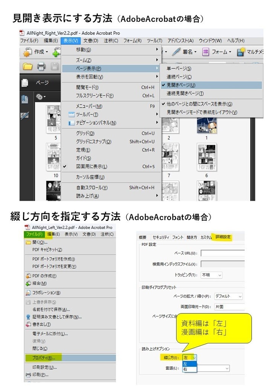The height and width of the screenshot is (392, 271).
Task: Open the Duplex Mode (両面印刷モード) dropdown
Action: point(229,307)
